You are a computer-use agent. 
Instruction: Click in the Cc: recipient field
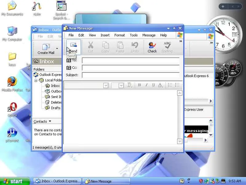131,68
